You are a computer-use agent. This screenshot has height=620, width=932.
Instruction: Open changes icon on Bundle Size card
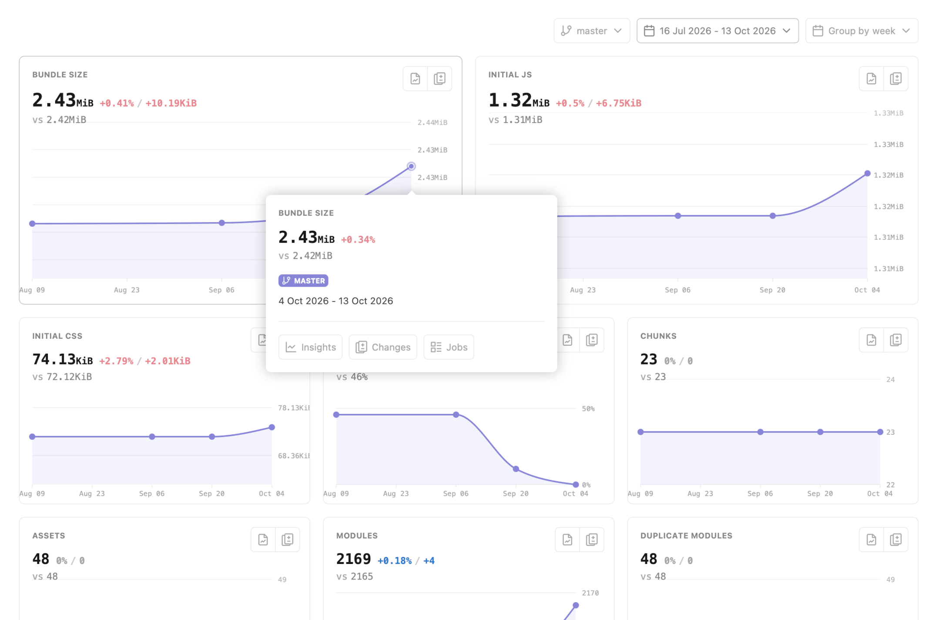point(439,79)
